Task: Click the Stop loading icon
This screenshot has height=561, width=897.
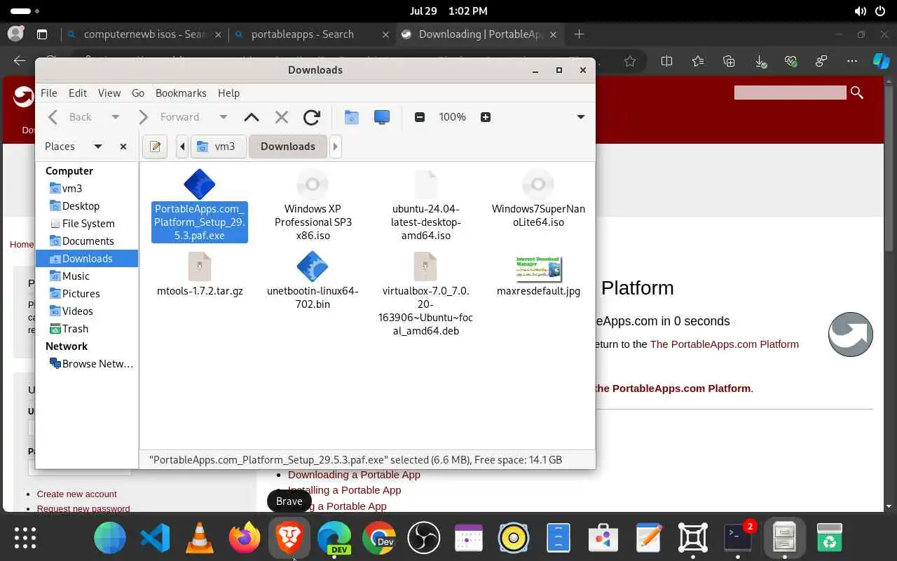Action: (x=282, y=117)
